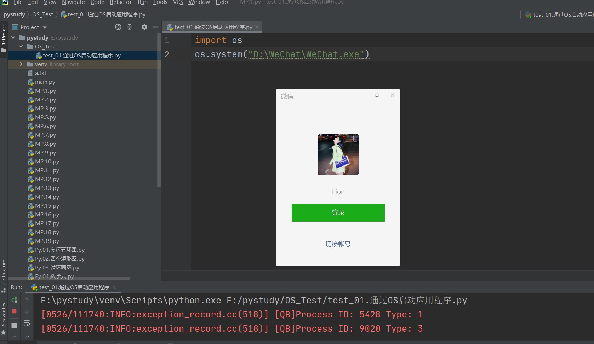The width and height of the screenshot is (594, 344).
Task: Hide the Project panel with minus icon
Action: (155, 27)
